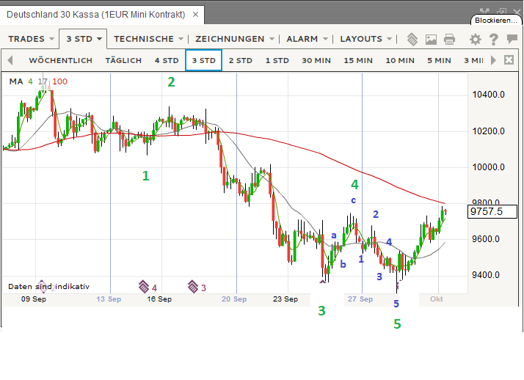Click the save chart image icon
Image resolution: width=524 pixels, height=380 pixels.
[x=431, y=40]
